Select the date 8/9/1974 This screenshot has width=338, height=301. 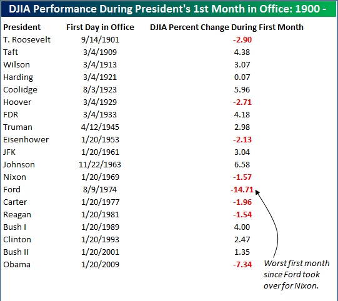[x=100, y=190]
